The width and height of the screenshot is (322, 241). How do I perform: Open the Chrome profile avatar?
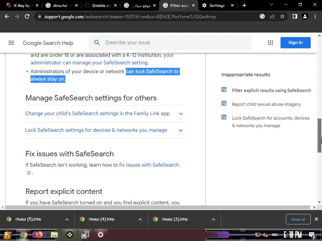pos(305,16)
